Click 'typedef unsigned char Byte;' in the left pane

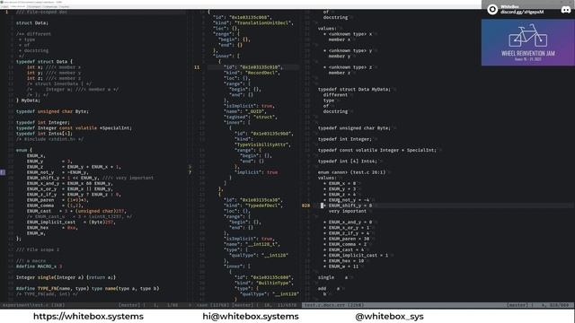pos(52,111)
